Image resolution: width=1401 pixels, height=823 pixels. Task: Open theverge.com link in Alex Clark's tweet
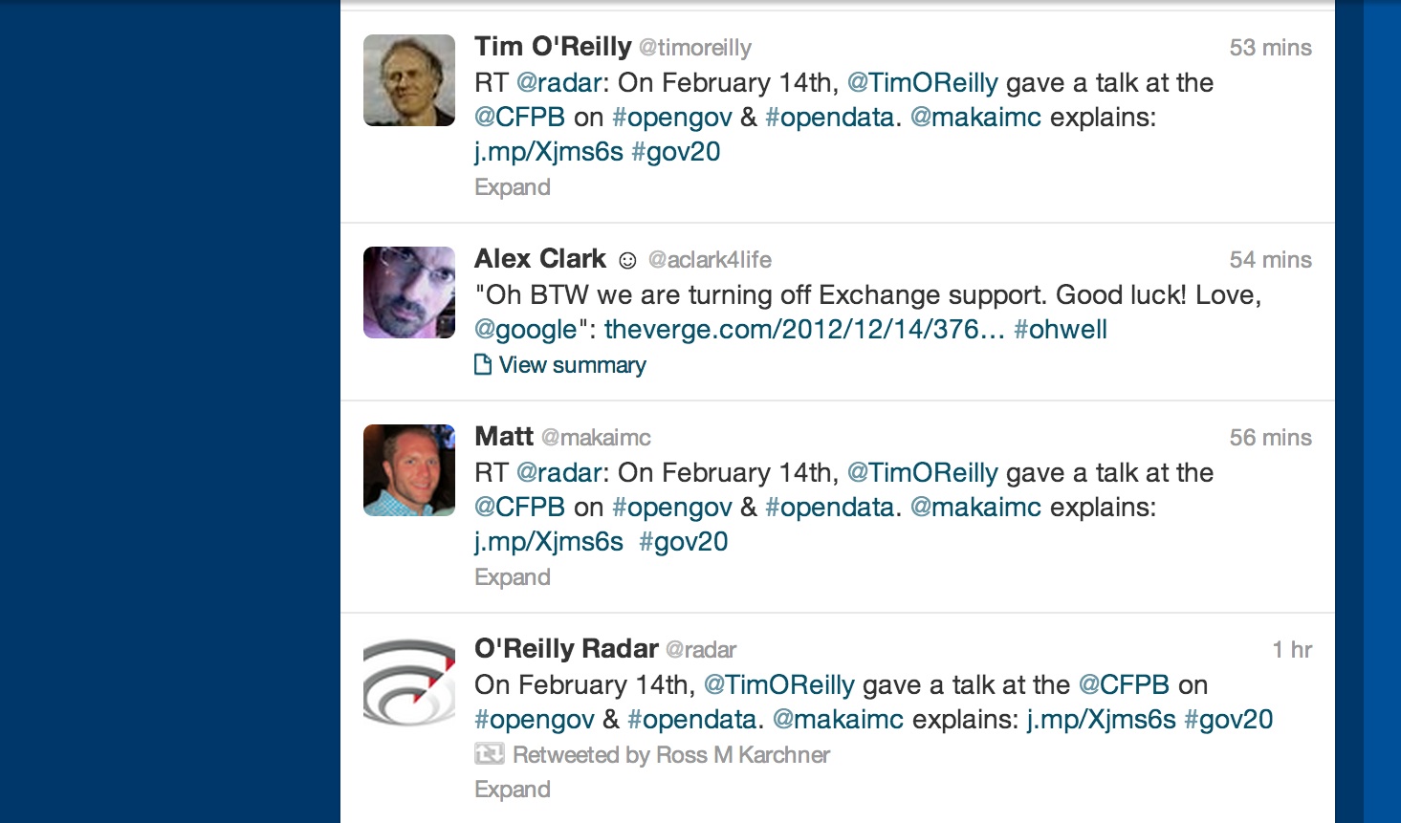(x=804, y=330)
